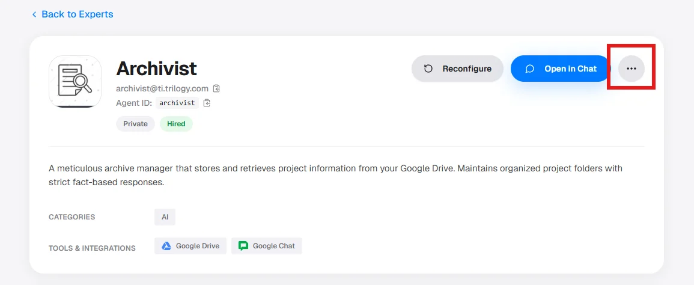Select the AI category tag
This screenshot has height=285, width=694.
[x=165, y=217]
